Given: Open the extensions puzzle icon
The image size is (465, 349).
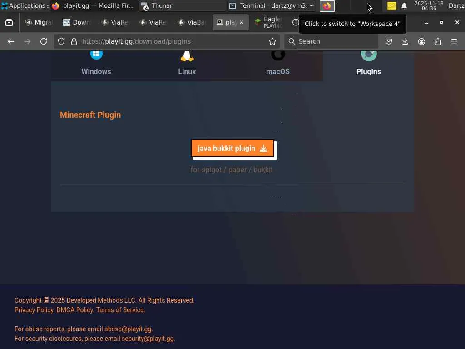Looking at the screenshot, I should pos(438,41).
